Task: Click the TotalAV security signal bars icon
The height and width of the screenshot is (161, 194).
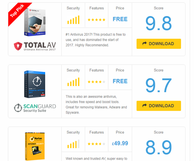Action: coord(73,20)
